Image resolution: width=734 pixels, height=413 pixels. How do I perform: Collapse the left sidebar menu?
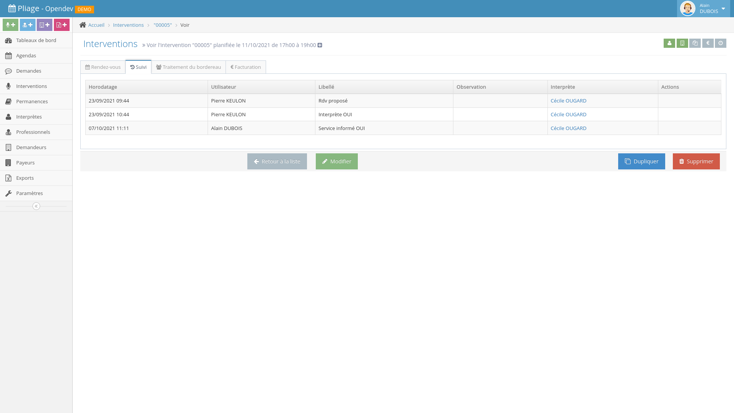[x=36, y=206]
